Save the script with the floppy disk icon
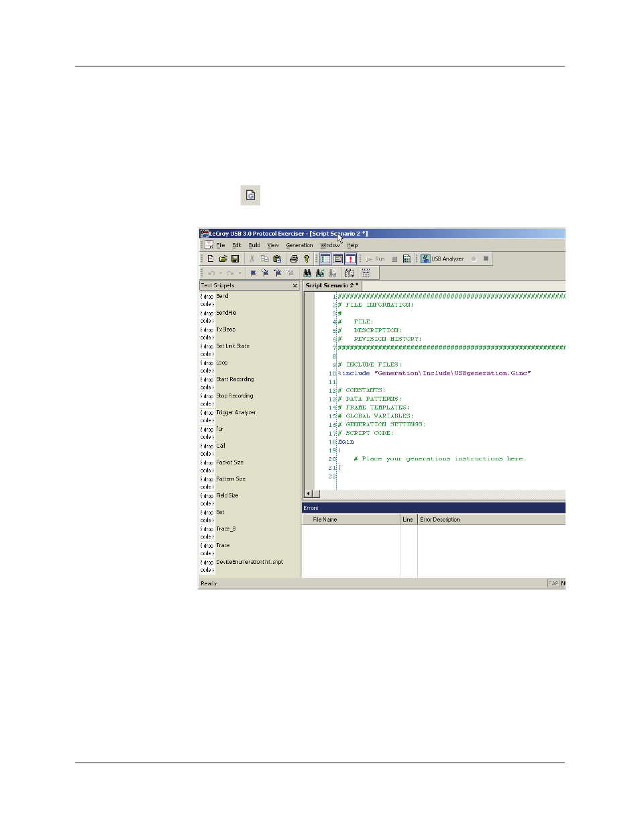This screenshot has width=640, height=829. click(x=235, y=259)
